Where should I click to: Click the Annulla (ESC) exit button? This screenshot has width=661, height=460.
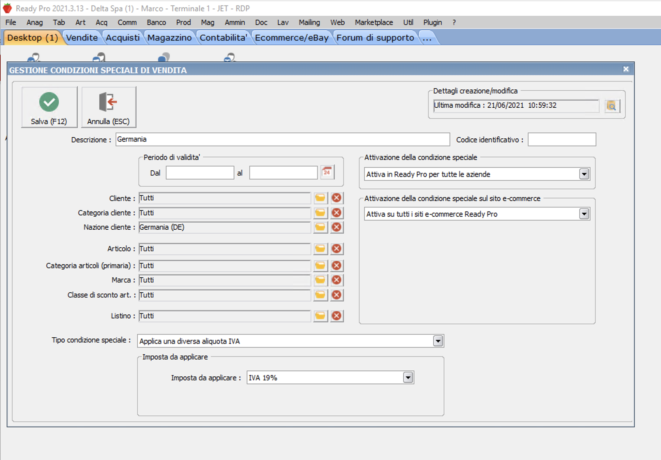coord(109,107)
